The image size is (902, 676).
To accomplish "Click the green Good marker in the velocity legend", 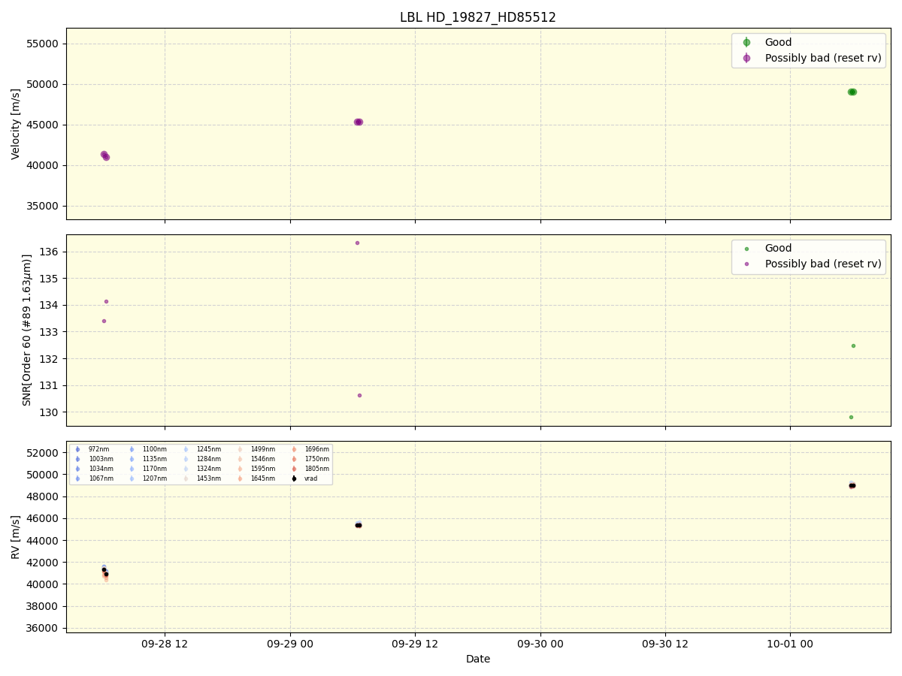I will point(746,43).
